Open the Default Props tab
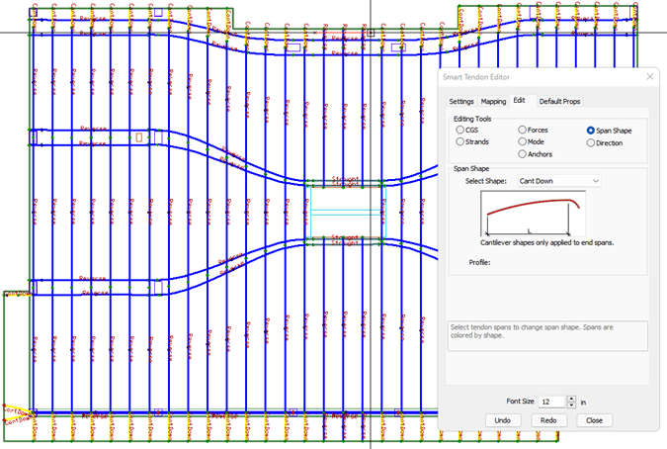Image resolution: width=667 pixels, height=449 pixels. coord(559,101)
